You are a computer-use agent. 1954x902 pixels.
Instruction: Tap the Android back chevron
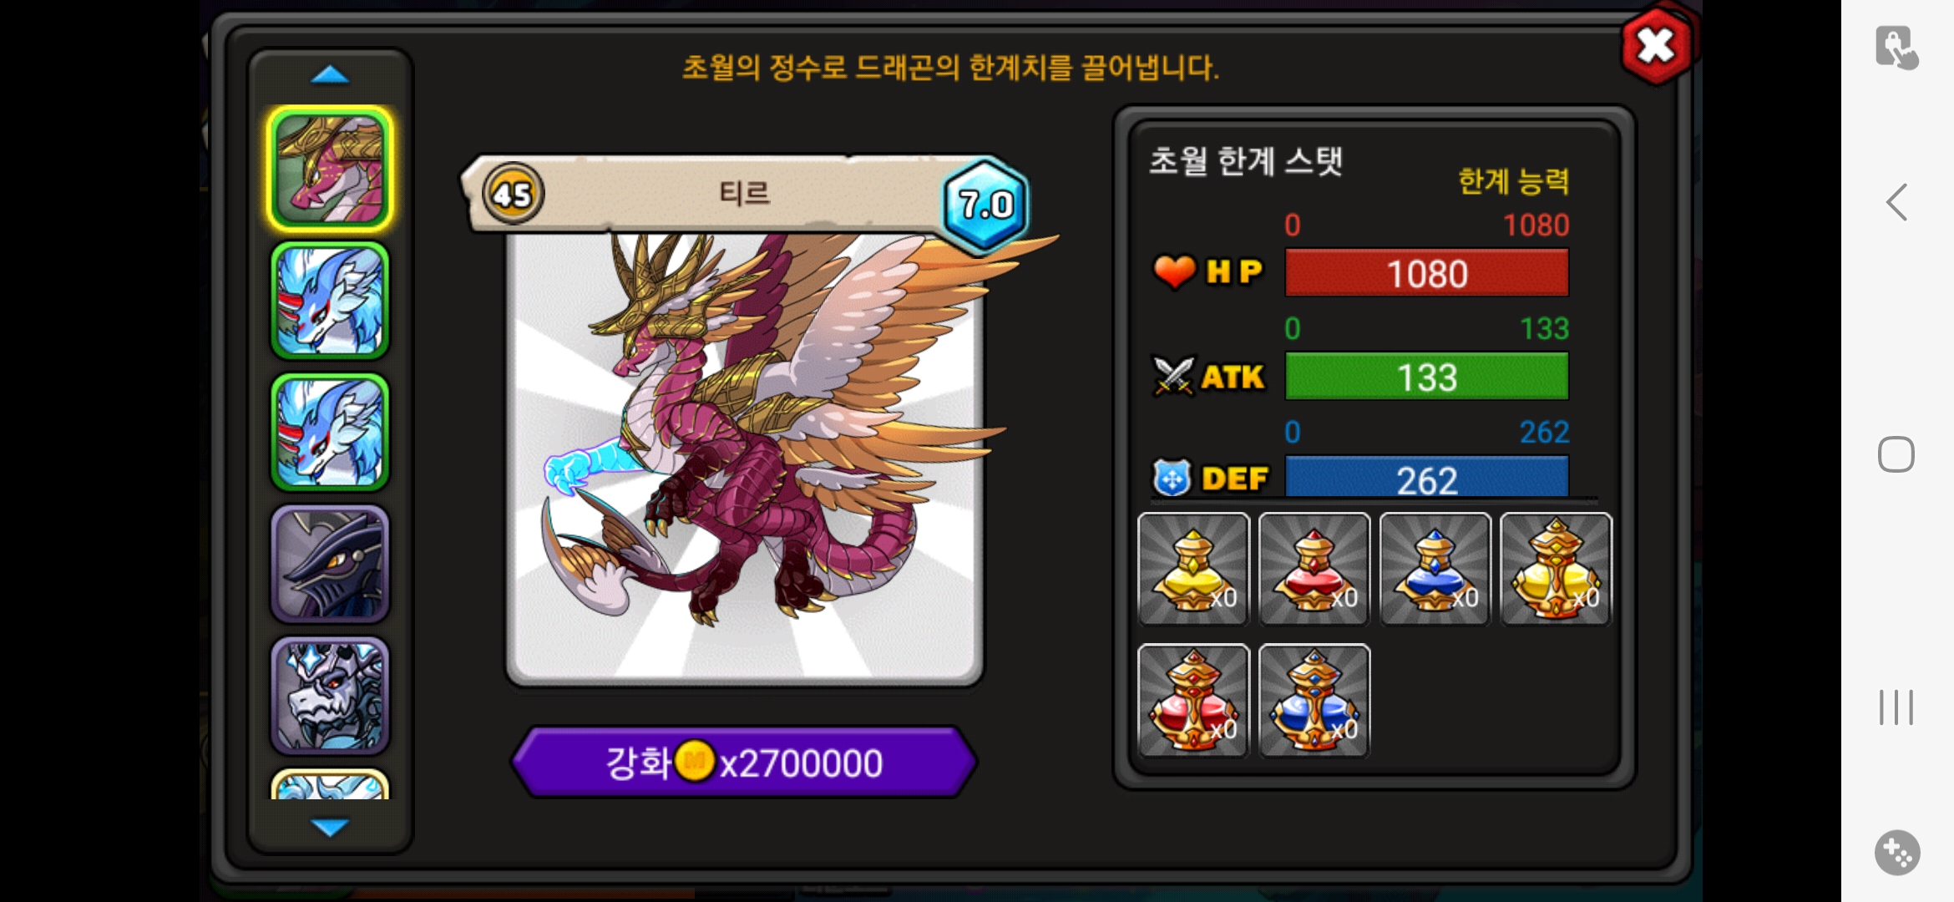[x=1896, y=202]
